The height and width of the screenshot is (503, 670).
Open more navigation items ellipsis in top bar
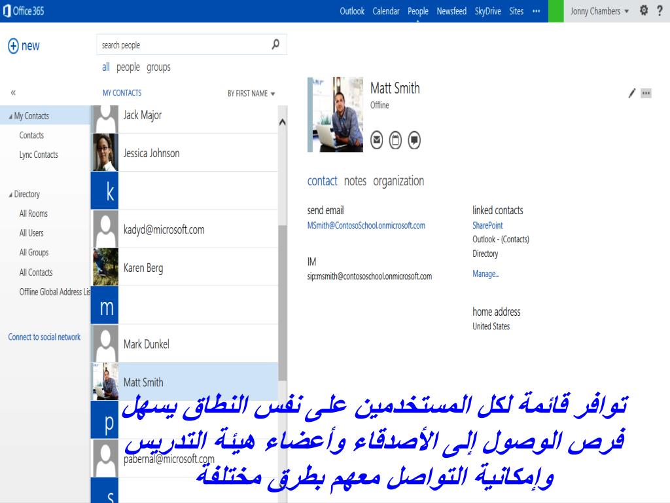[537, 11]
